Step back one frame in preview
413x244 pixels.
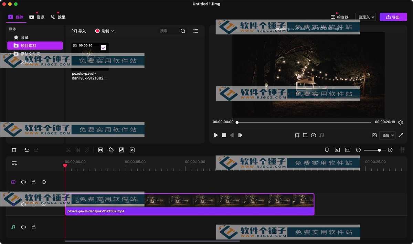click(x=232, y=135)
